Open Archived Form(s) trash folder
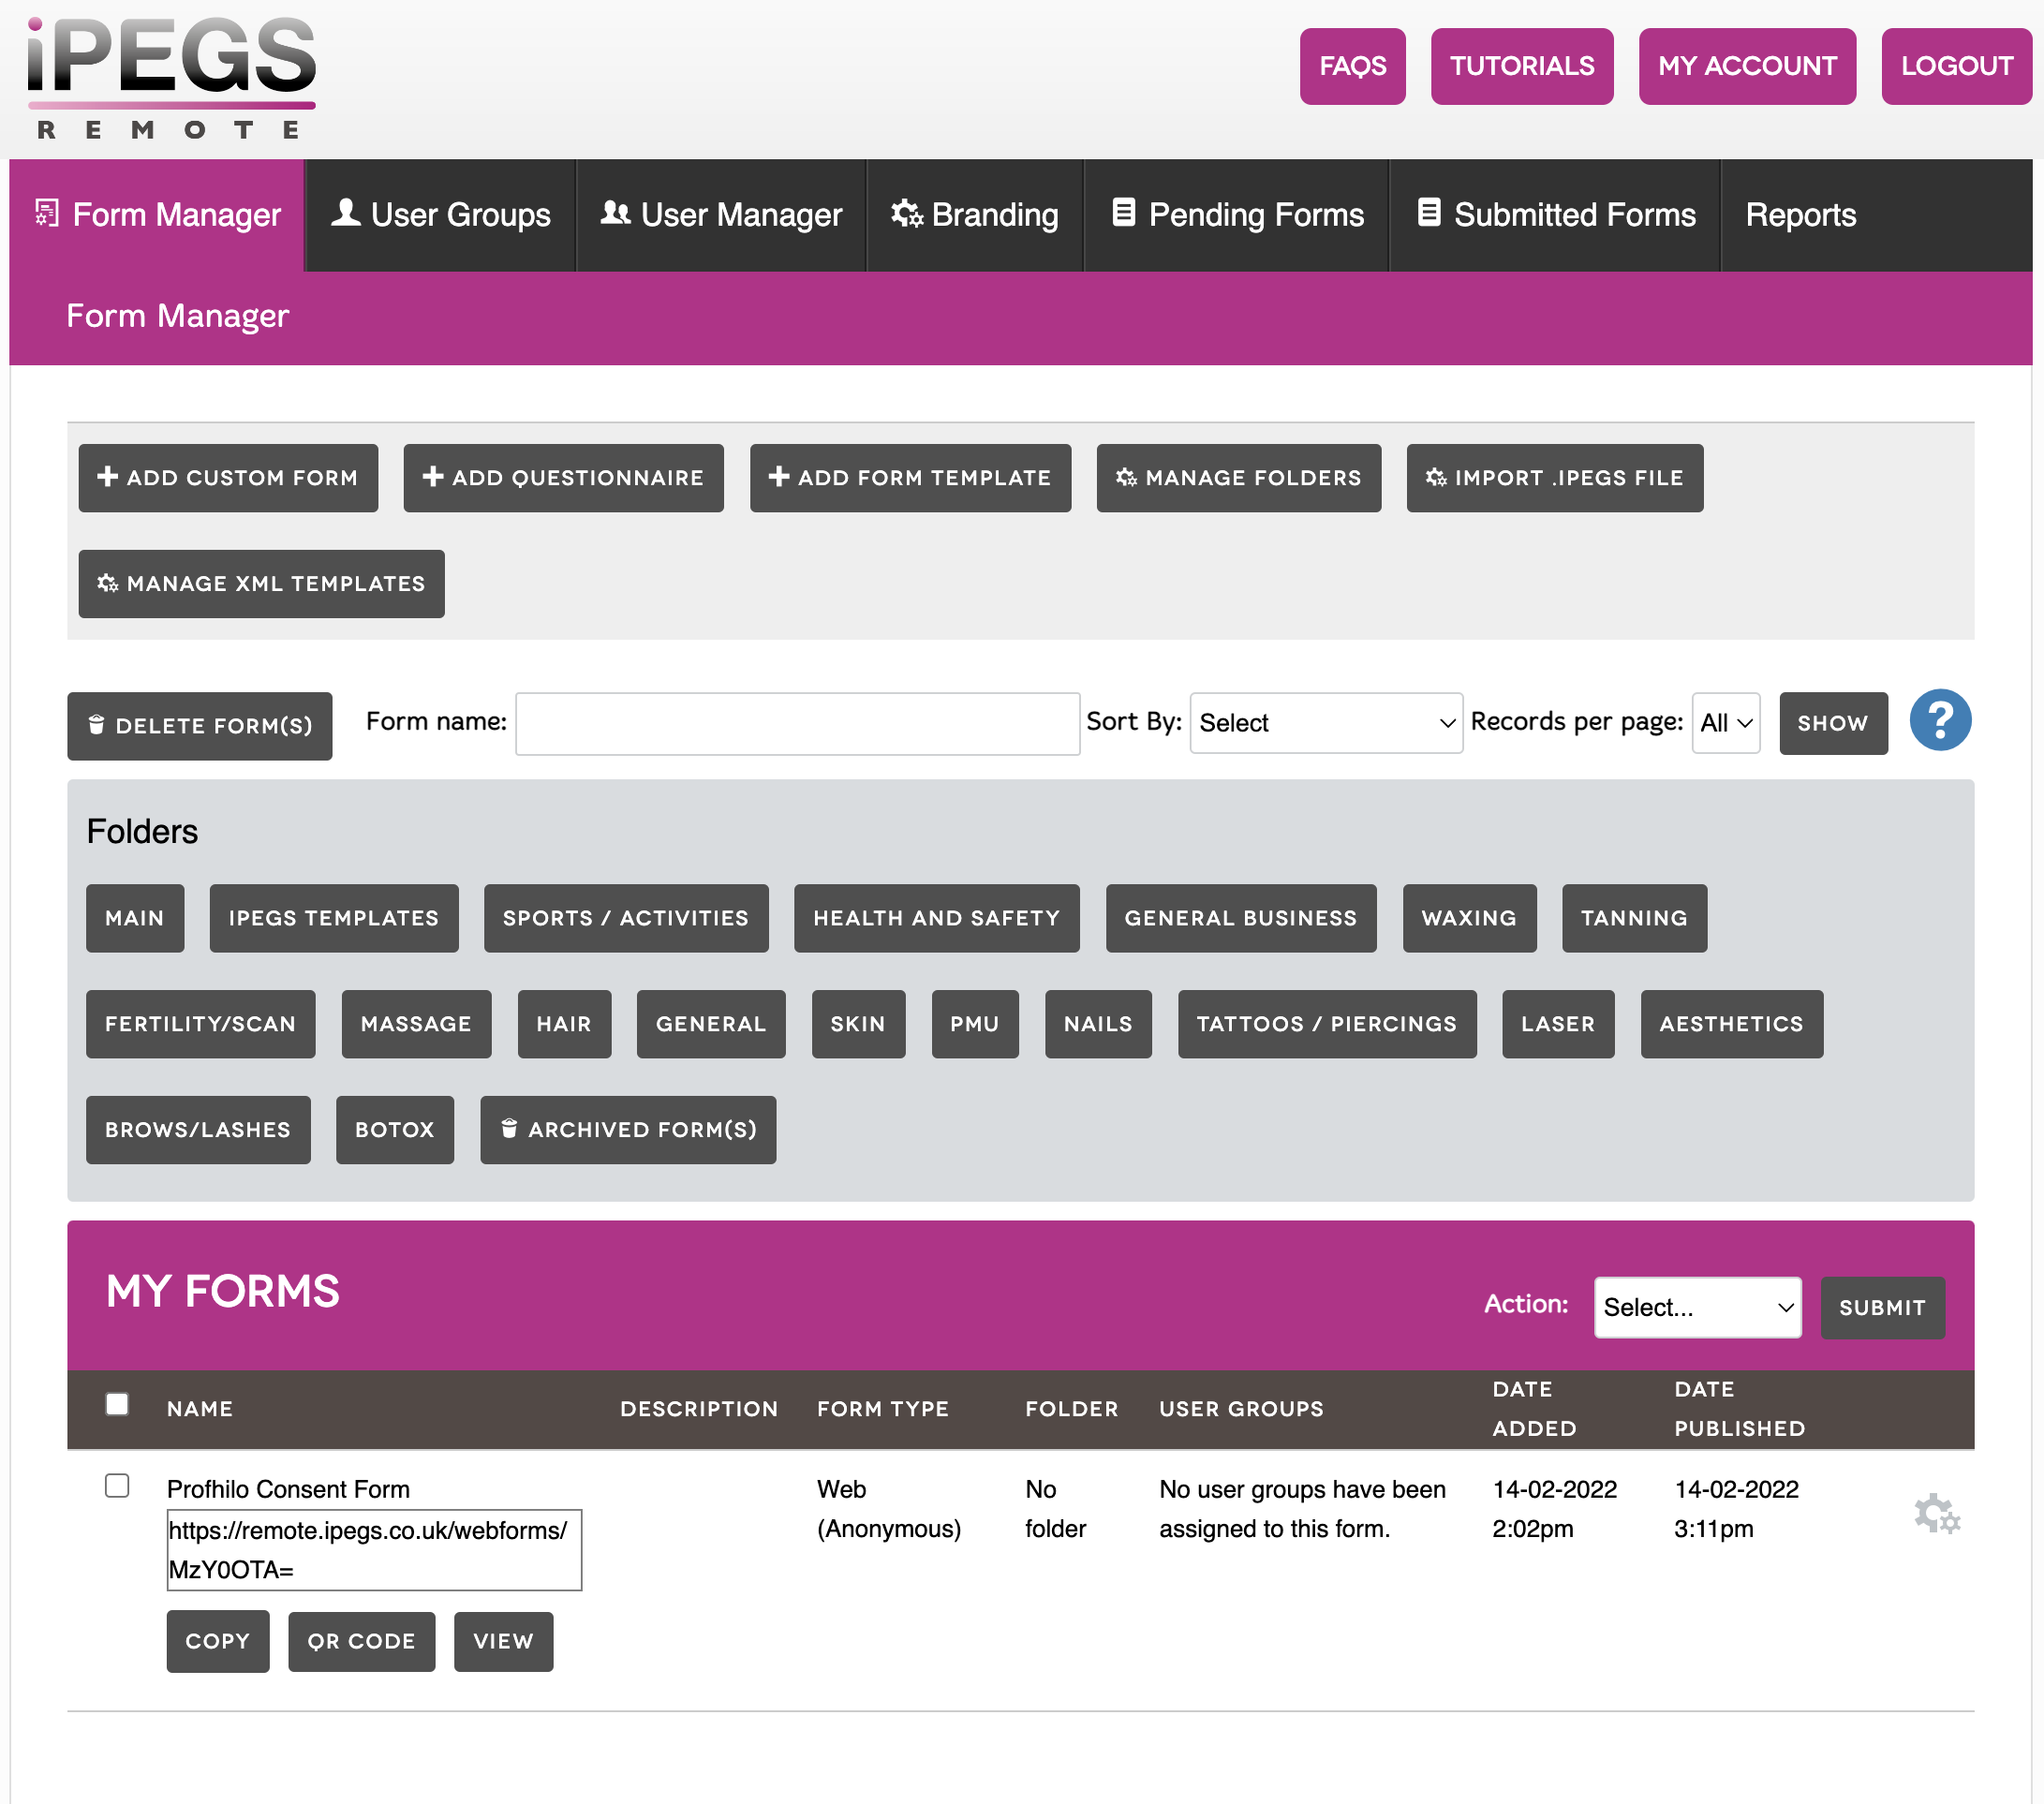This screenshot has width=2044, height=1804. tap(627, 1129)
